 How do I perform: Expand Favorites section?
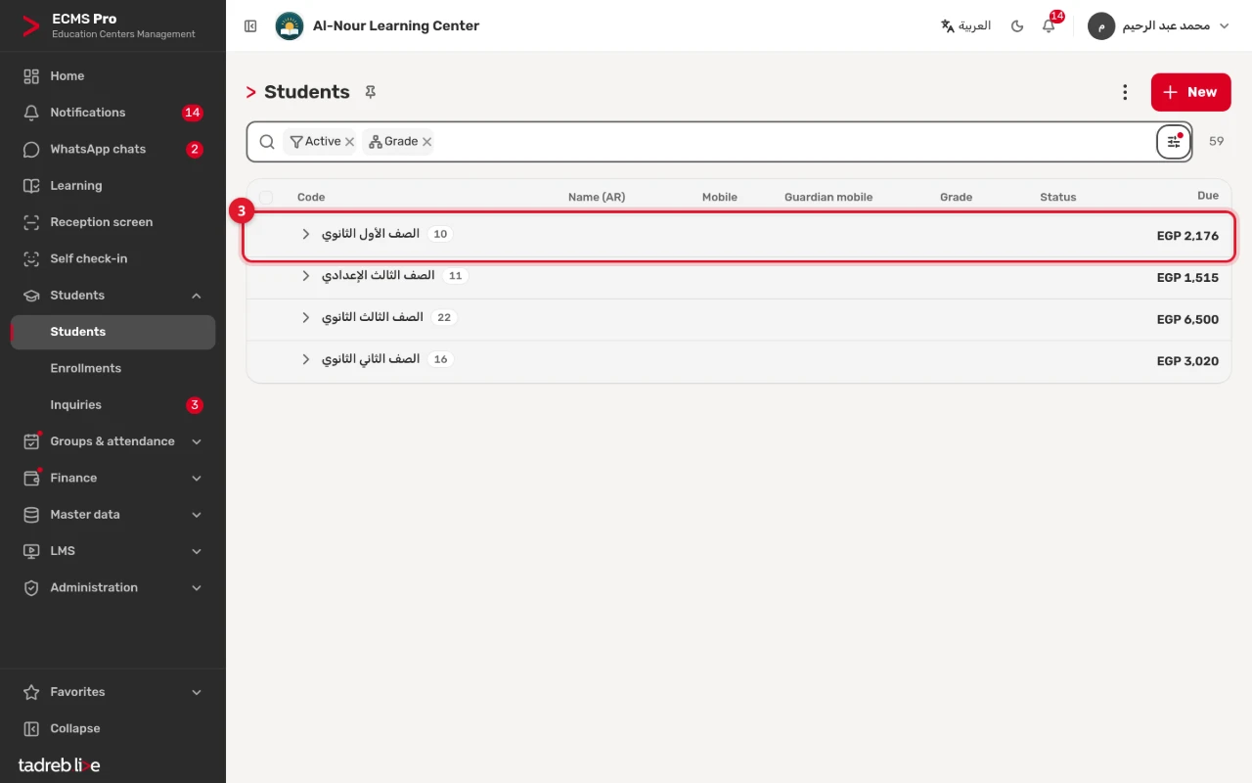tap(112, 692)
